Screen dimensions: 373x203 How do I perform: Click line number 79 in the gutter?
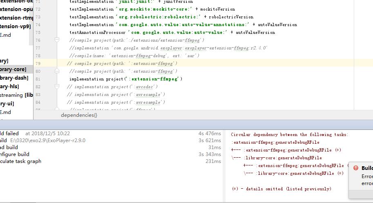(x=38, y=63)
